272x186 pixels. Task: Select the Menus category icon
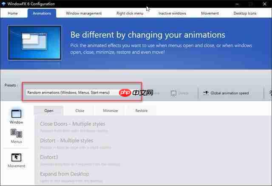(16, 133)
